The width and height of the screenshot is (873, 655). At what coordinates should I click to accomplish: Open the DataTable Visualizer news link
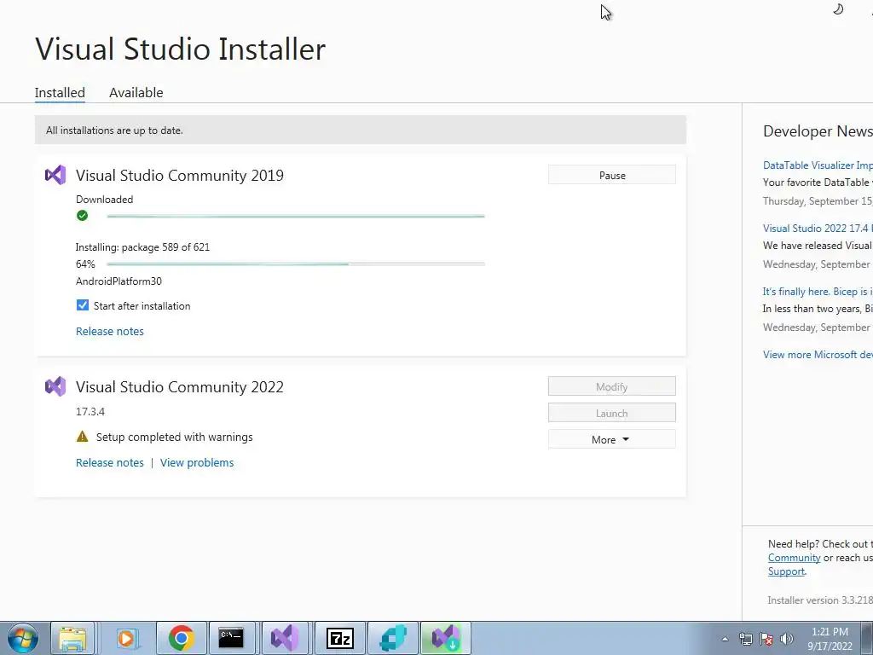(x=818, y=165)
